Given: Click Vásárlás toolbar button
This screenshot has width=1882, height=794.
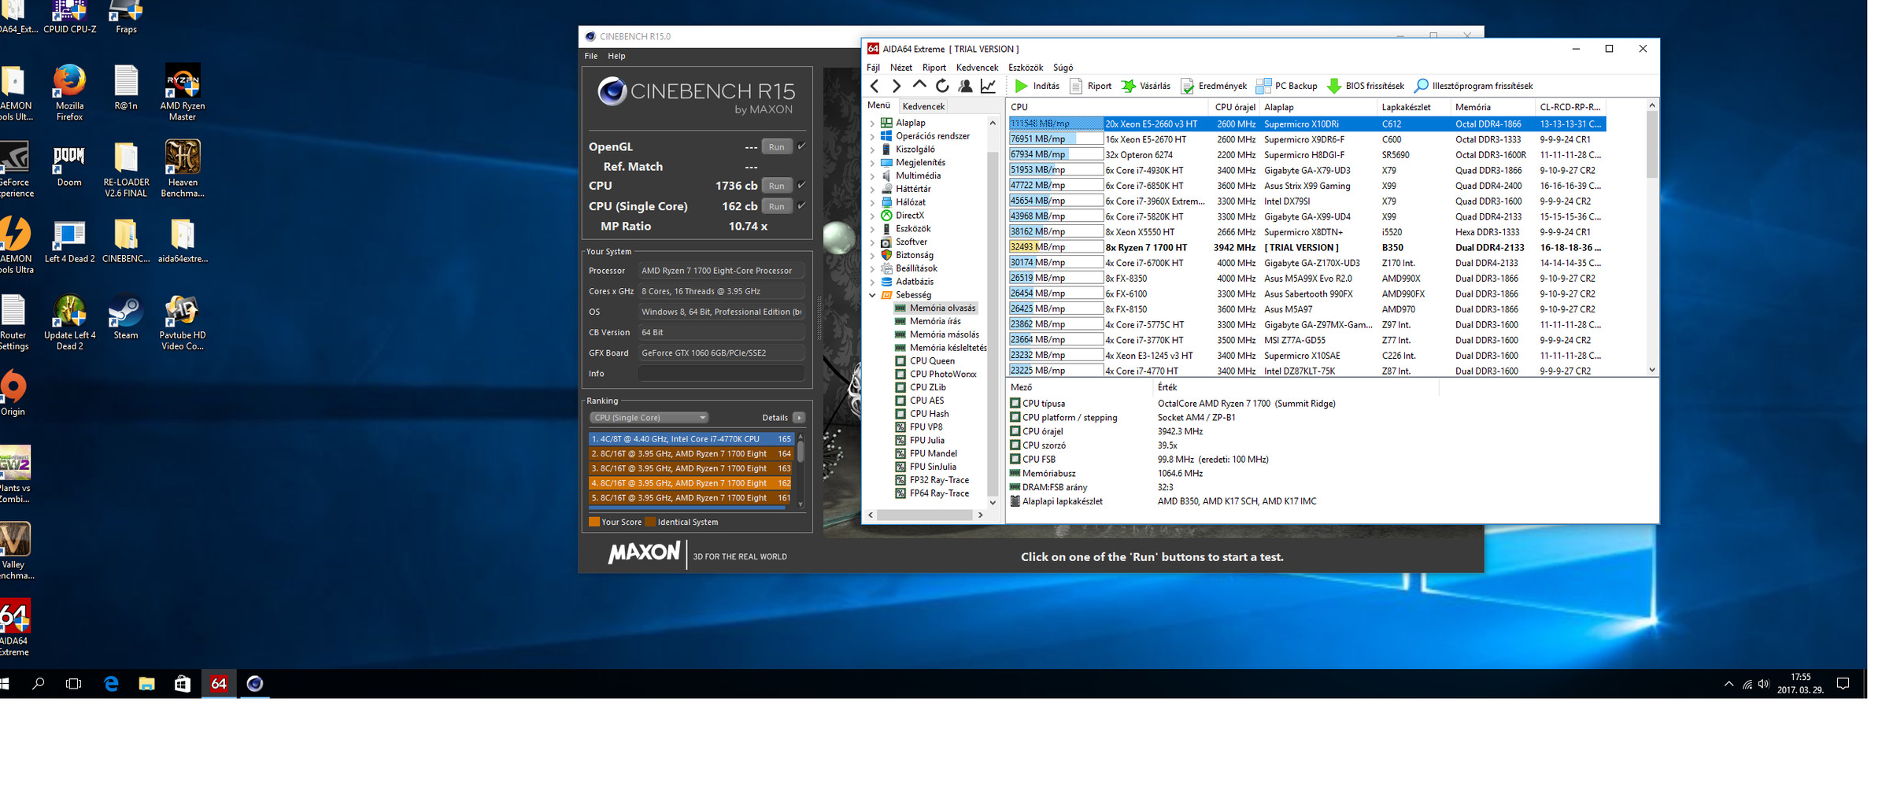Looking at the screenshot, I should click(1145, 86).
